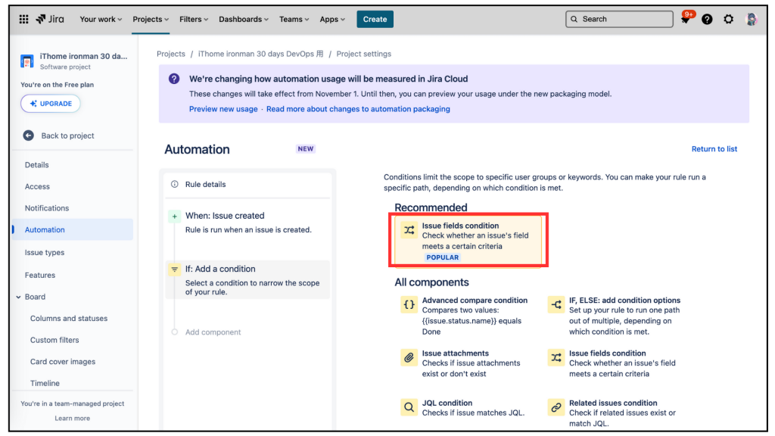The image size is (775, 436).
Task: Click the purple question mark banner icon
Action: [x=174, y=79]
